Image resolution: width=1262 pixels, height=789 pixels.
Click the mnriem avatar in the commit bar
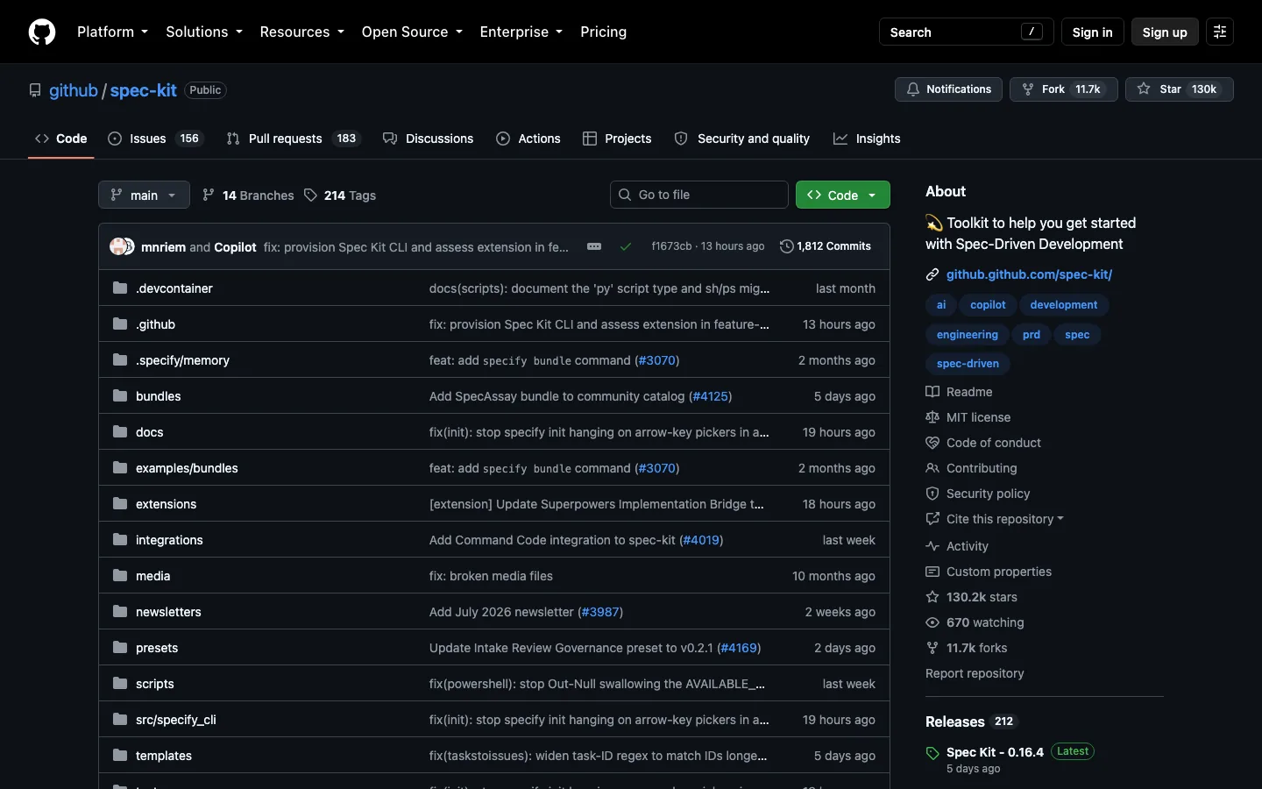point(118,246)
